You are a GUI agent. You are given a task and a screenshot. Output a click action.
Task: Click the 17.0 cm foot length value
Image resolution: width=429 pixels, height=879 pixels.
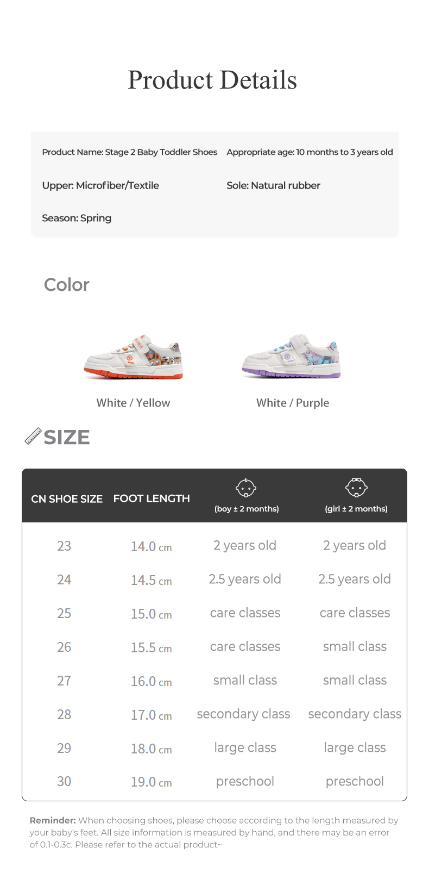tap(151, 715)
